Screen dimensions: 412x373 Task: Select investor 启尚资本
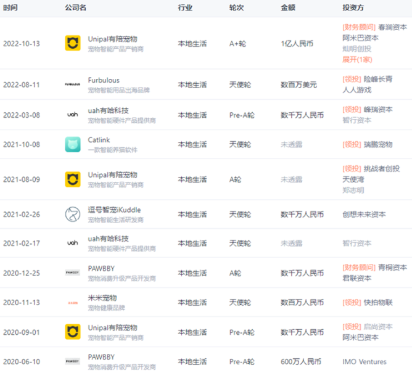click(x=378, y=327)
